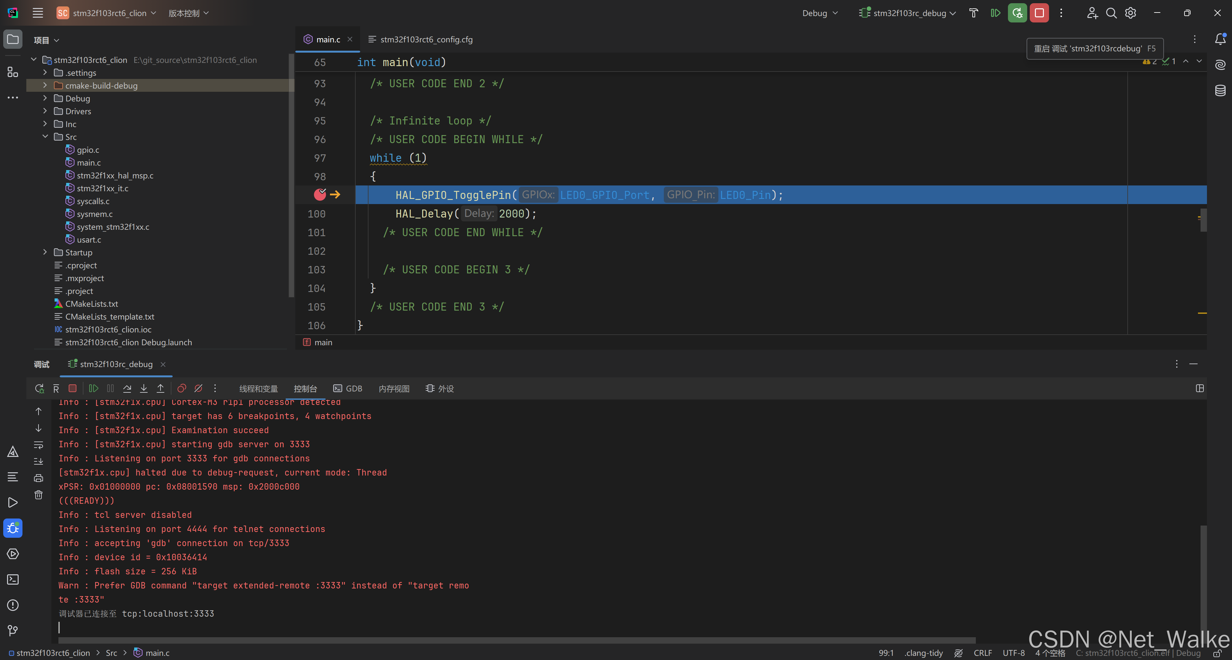This screenshot has width=1232, height=660.
Task: Stop debugging with top red button
Action: pos(1039,13)
